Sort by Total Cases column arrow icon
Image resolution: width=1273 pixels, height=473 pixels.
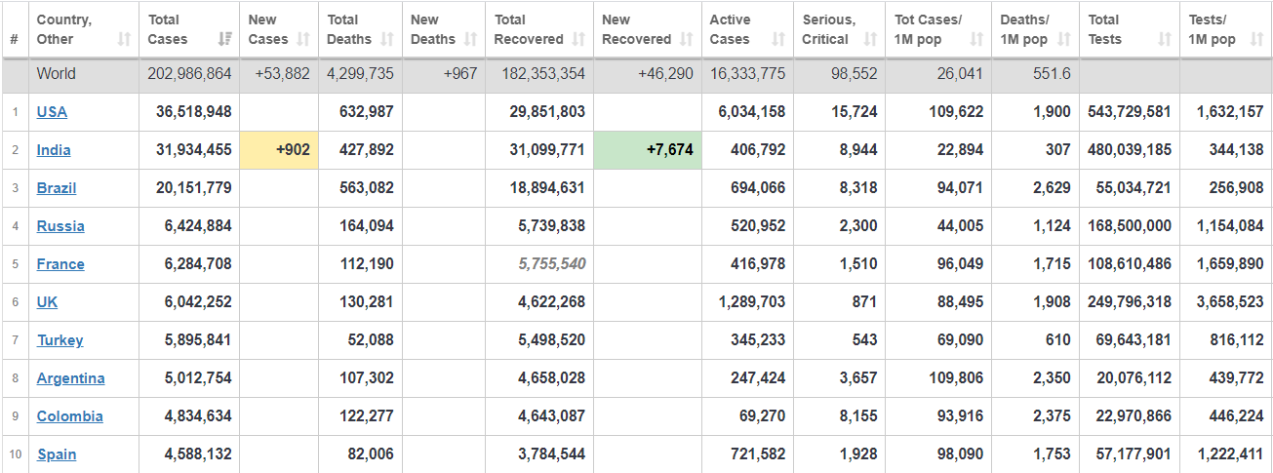click(225, 39)
